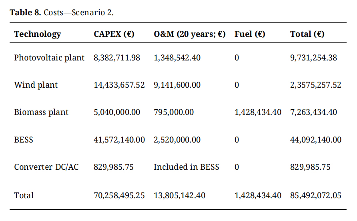
Task: Select the Wind plant row label
Action: click(x=36, y=85)
